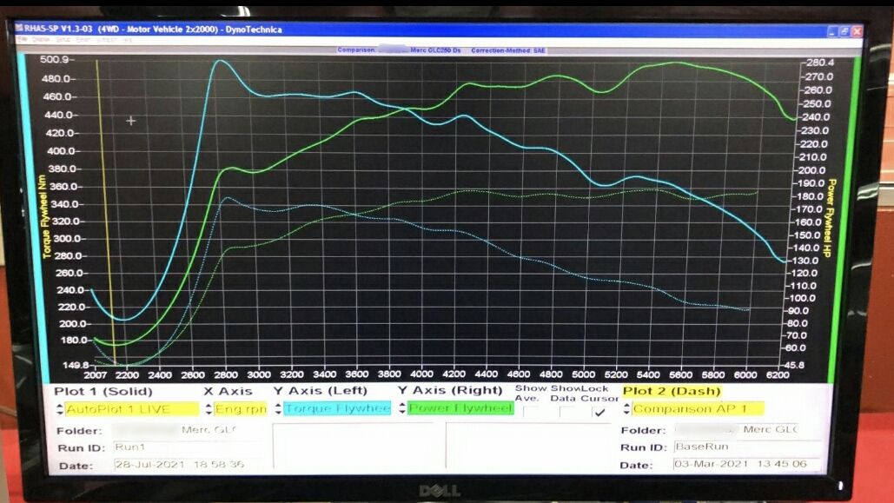Click the Run ID field showing Run1

coord(190,447)
